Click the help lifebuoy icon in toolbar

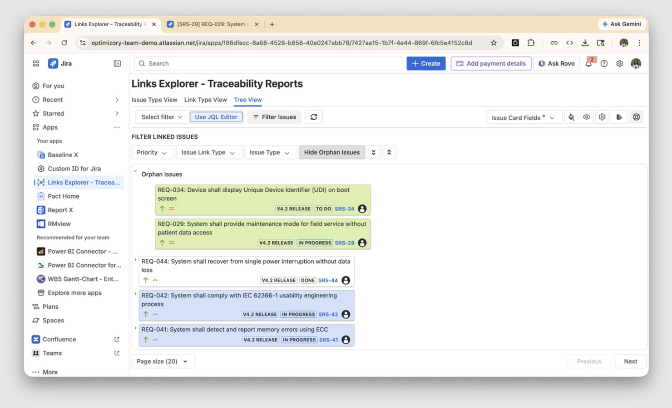[x=637, y=117]
